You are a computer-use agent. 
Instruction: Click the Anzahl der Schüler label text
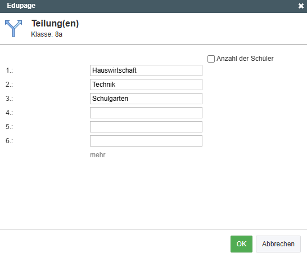(x=245, y=59)
